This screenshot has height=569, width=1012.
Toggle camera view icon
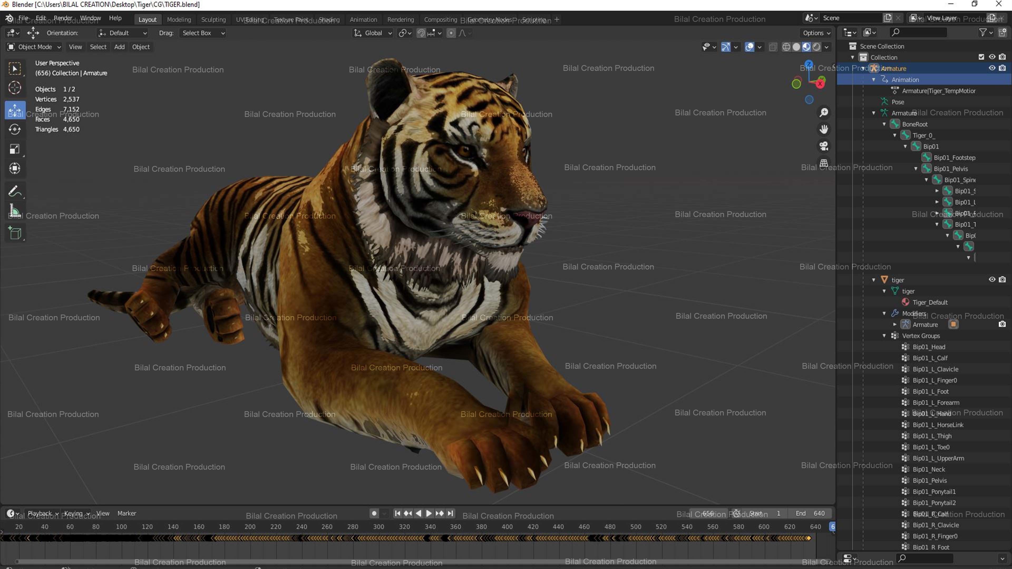(824, 146)
